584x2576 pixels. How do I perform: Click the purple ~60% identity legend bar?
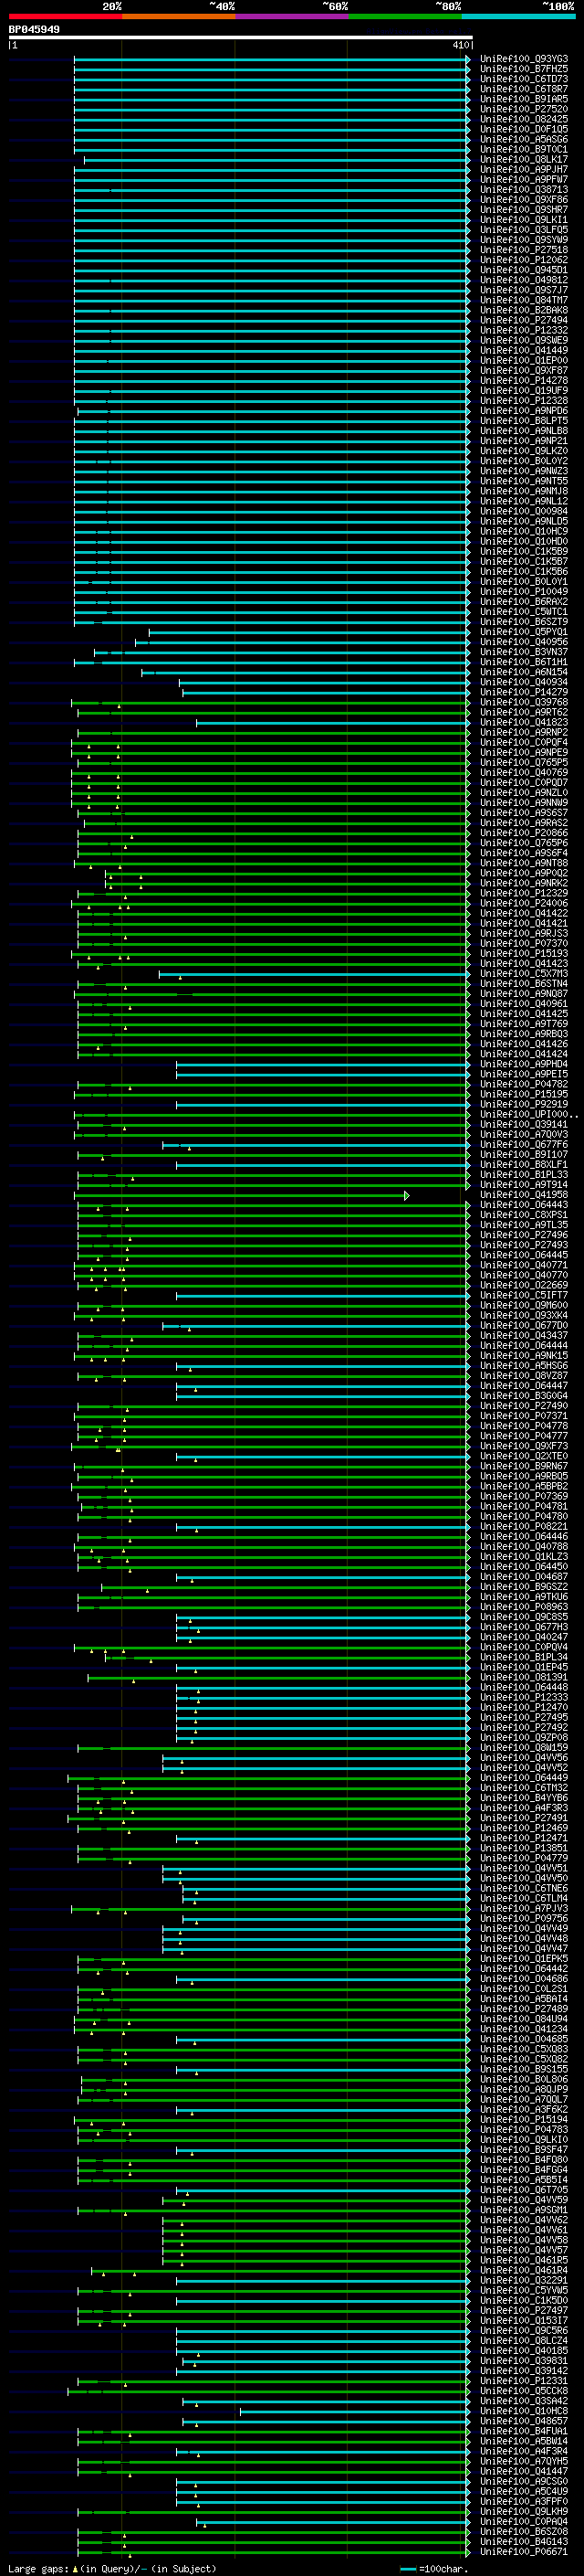pos(291,16)
